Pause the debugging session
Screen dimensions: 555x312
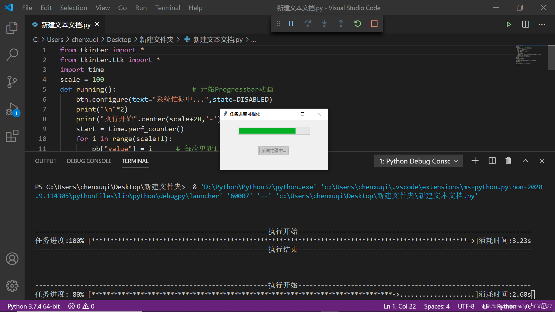[x=291, y=24]
